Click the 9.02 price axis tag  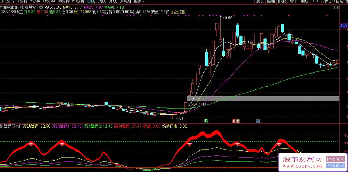click(343, 26)
